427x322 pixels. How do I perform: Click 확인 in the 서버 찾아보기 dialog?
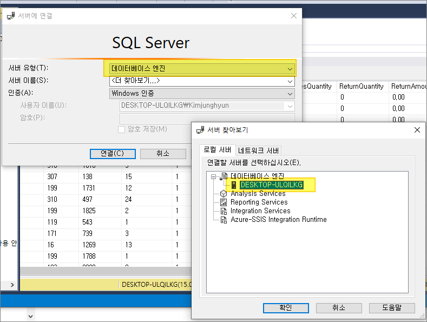286,308
